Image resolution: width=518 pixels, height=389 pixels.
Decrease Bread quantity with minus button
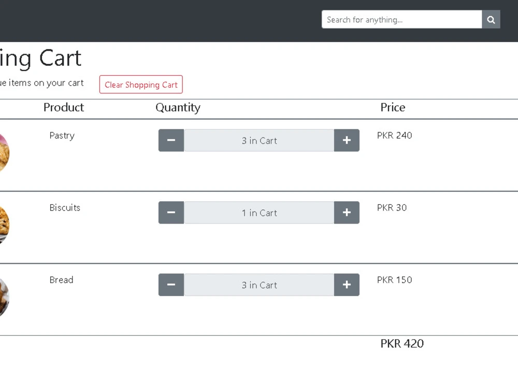(171, 285)
